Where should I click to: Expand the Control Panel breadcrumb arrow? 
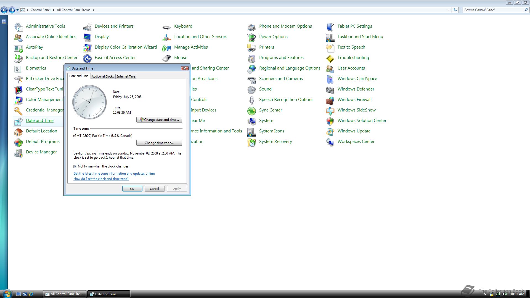pyautogui.click(x=54, y=10)
